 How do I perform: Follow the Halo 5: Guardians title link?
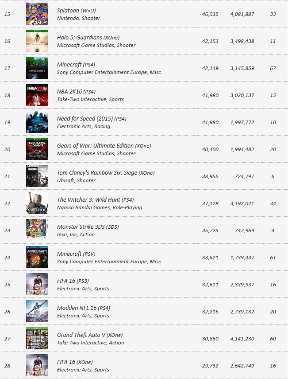tap(88, 38)
